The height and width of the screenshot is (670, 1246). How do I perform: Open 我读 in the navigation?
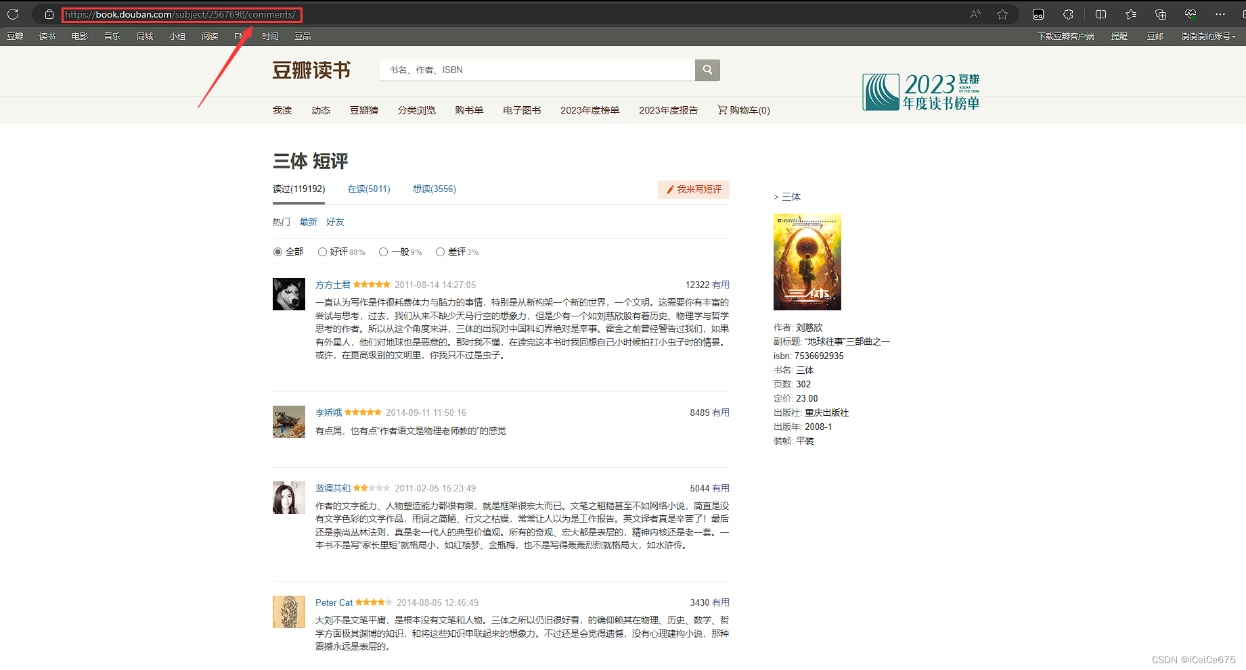(x=282, y=110)
